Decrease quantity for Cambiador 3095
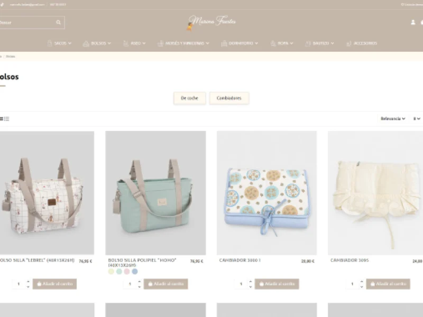The height and width of the screenshot is (317, 423). point(362,286)
